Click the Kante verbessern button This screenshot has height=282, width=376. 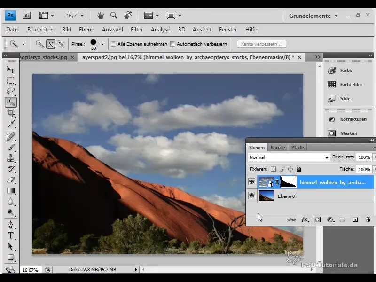coord(261,44)
